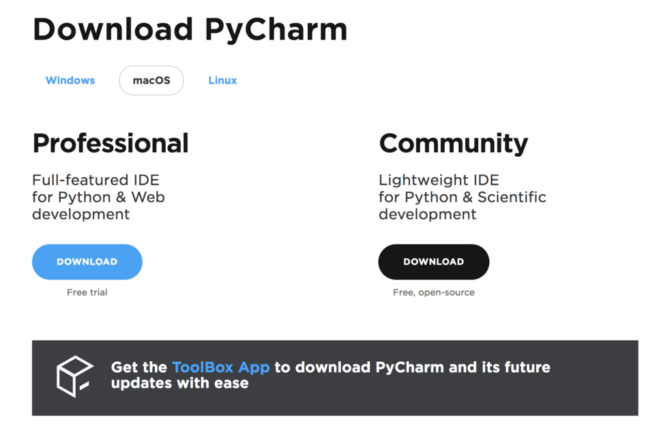Open the ToolBox App link
659x430 pixels.
click(220, 367)
